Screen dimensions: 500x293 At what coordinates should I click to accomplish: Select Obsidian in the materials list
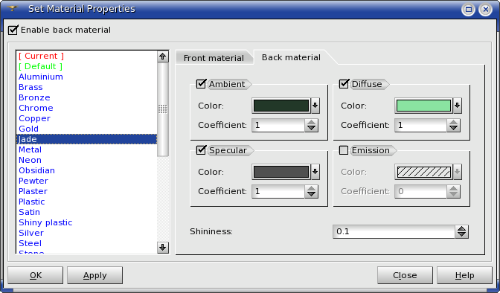(x=36, y=170)
